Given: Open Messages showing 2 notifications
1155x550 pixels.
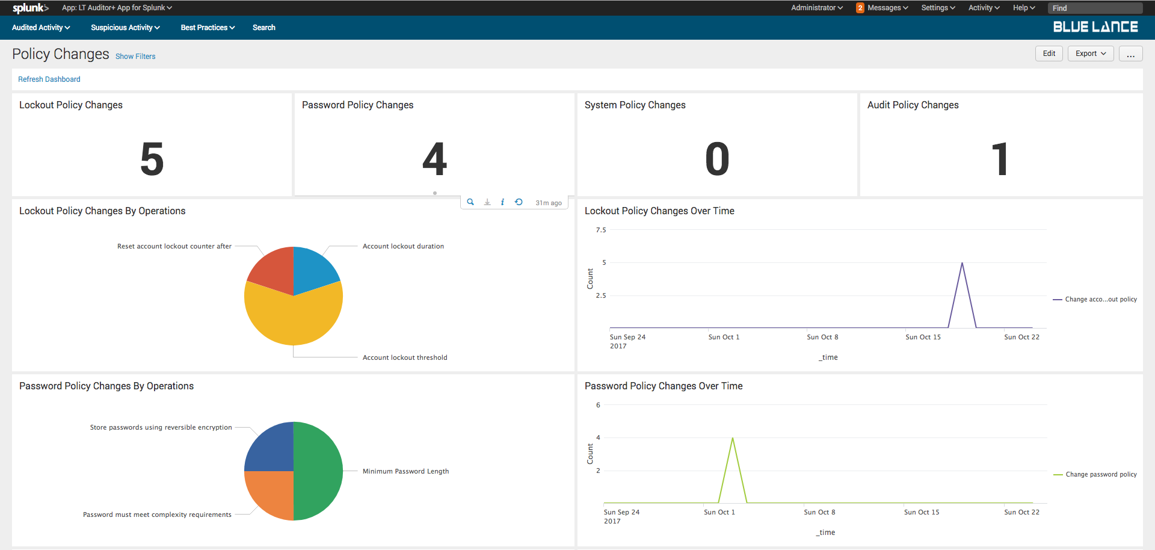Looking at the screenshot, I should tap(882, 8).
